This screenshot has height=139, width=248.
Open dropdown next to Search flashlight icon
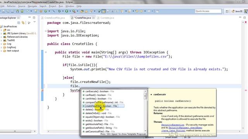pos(95,11)
